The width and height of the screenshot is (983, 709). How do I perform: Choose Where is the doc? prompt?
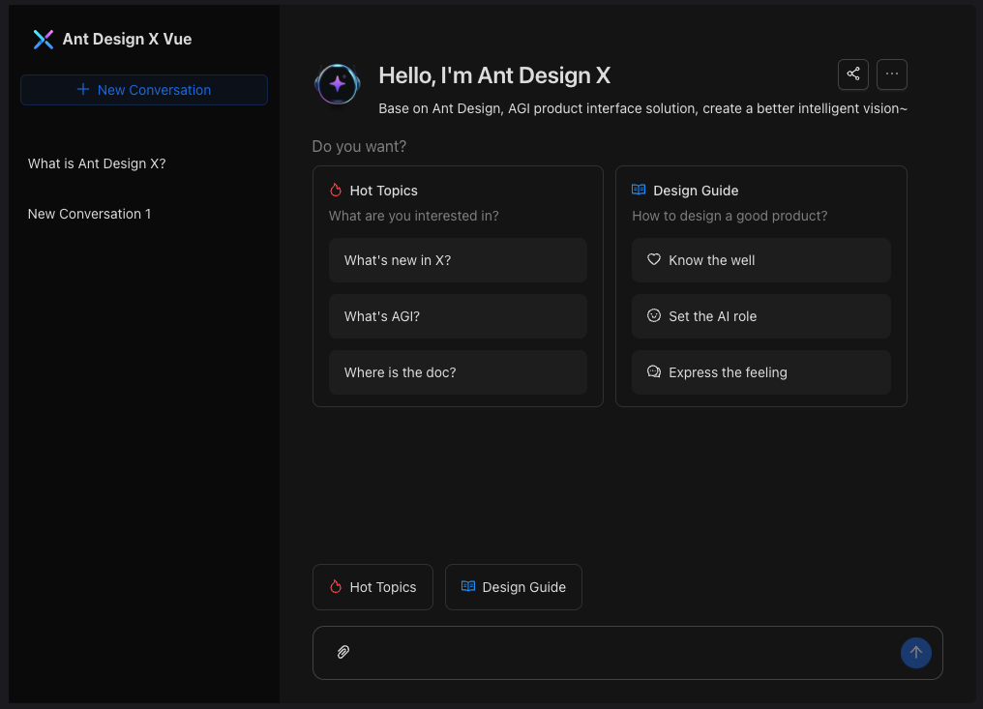(458, 372)
